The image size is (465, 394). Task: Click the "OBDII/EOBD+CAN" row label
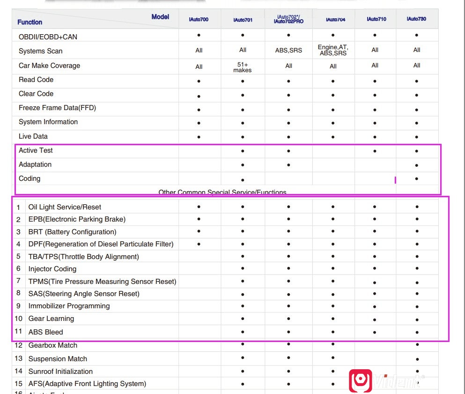[48, 37]
